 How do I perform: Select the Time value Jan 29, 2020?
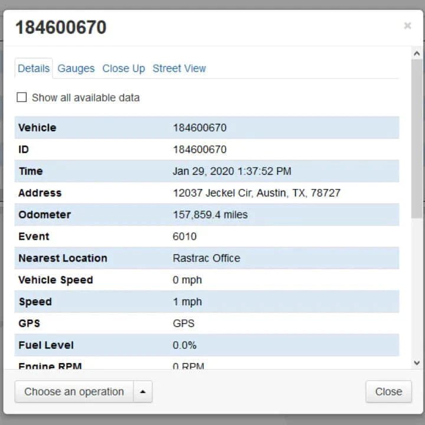[x=231, y=171]
